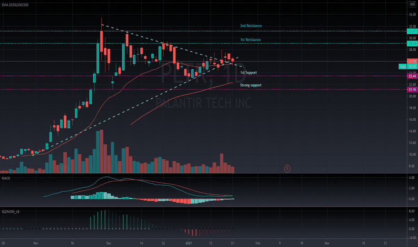Click the 23.44 support price label
418x247 pixels.
tap(412, 76)
